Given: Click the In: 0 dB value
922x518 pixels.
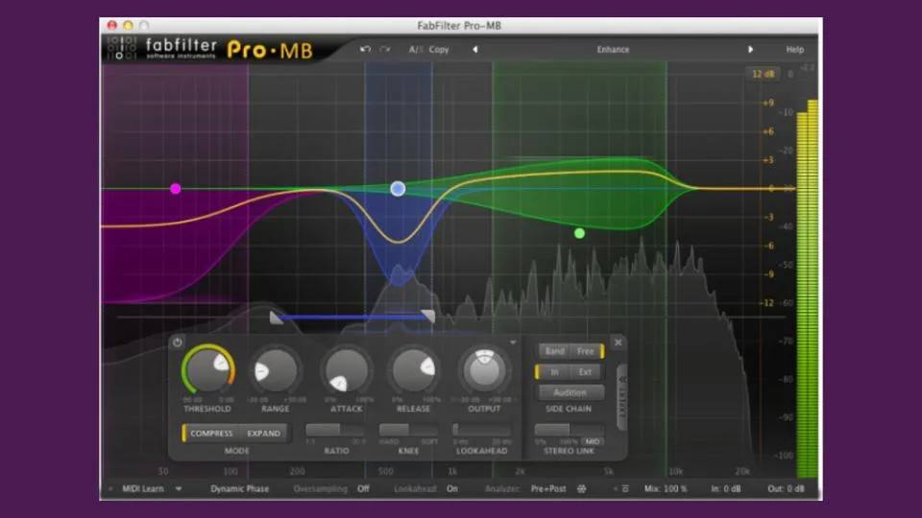Looking at the screenshot, I should click(726, 488).
